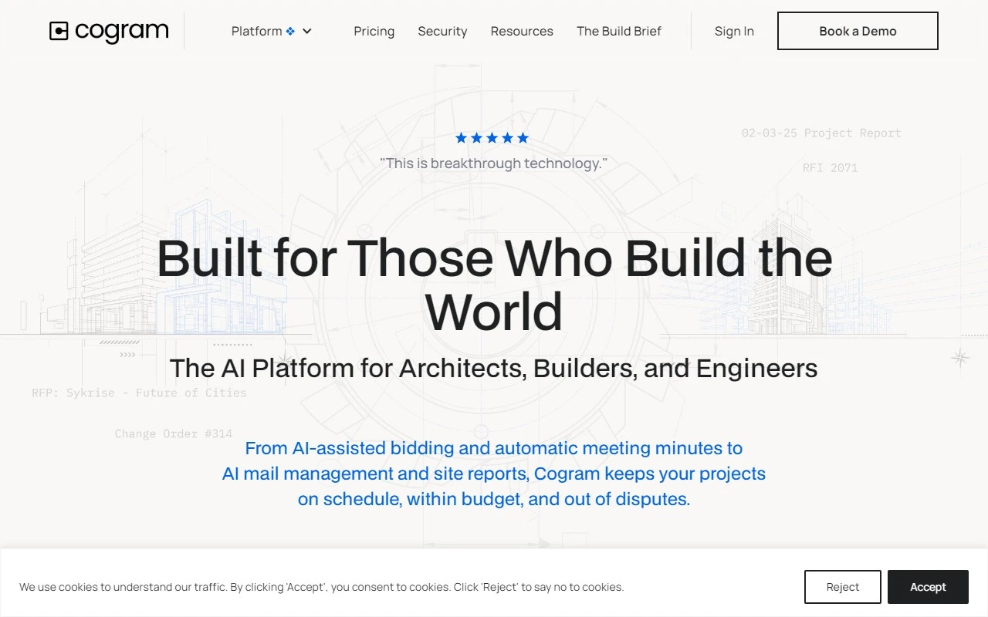Open the Platform dropdown menu
988x617 pixels.
271,31
